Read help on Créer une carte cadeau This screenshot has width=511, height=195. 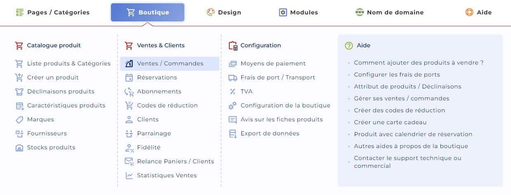[390, 122]
